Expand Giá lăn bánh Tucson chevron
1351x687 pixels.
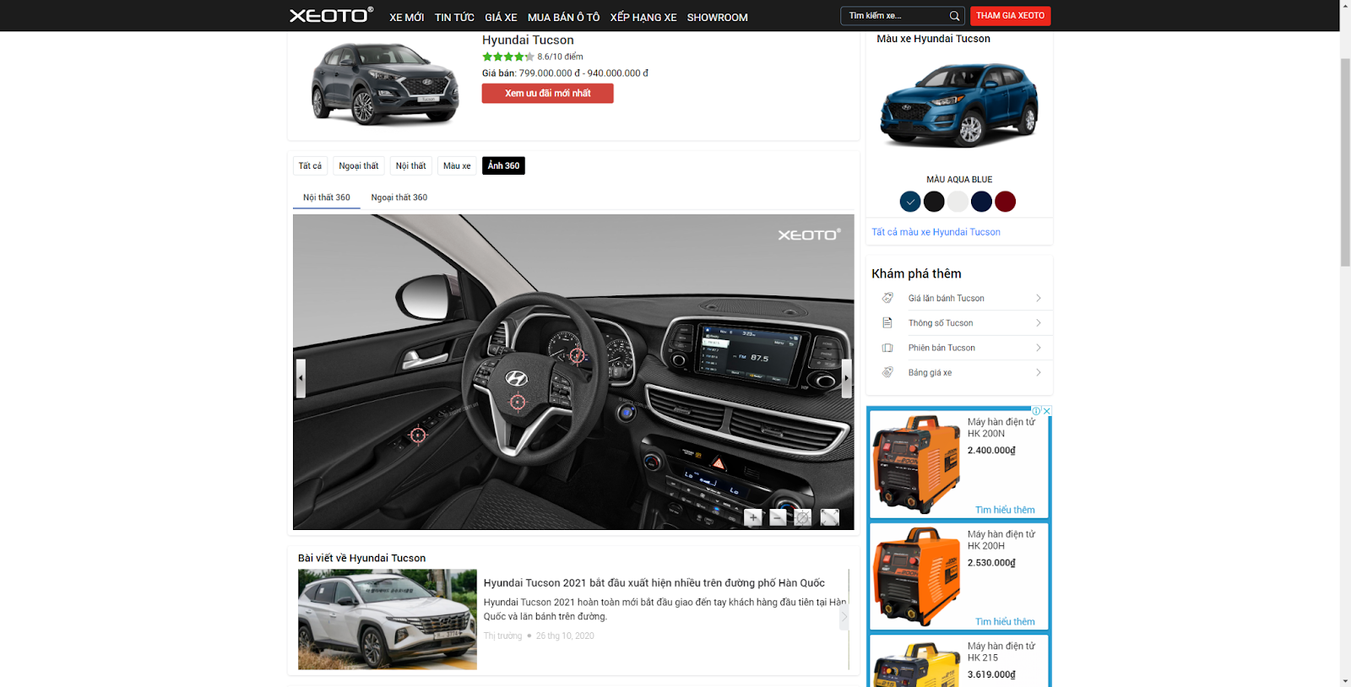(x=1039, y=298)
